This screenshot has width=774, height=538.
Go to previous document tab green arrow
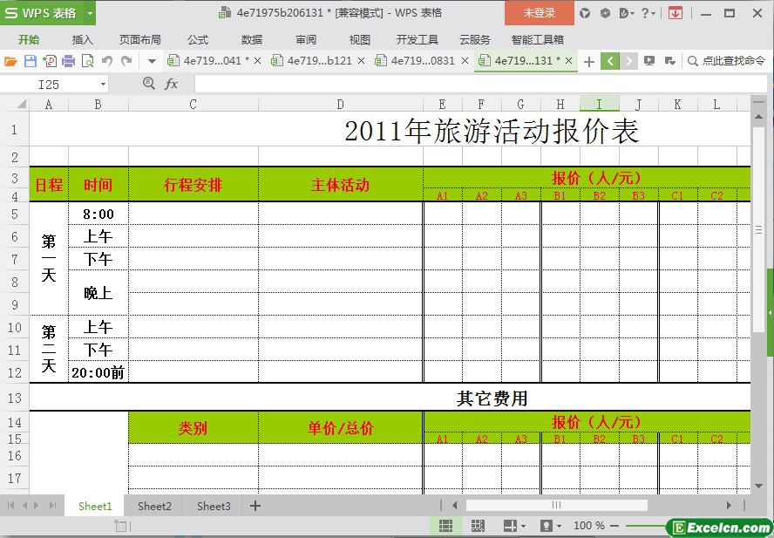[x=610, y=61]
